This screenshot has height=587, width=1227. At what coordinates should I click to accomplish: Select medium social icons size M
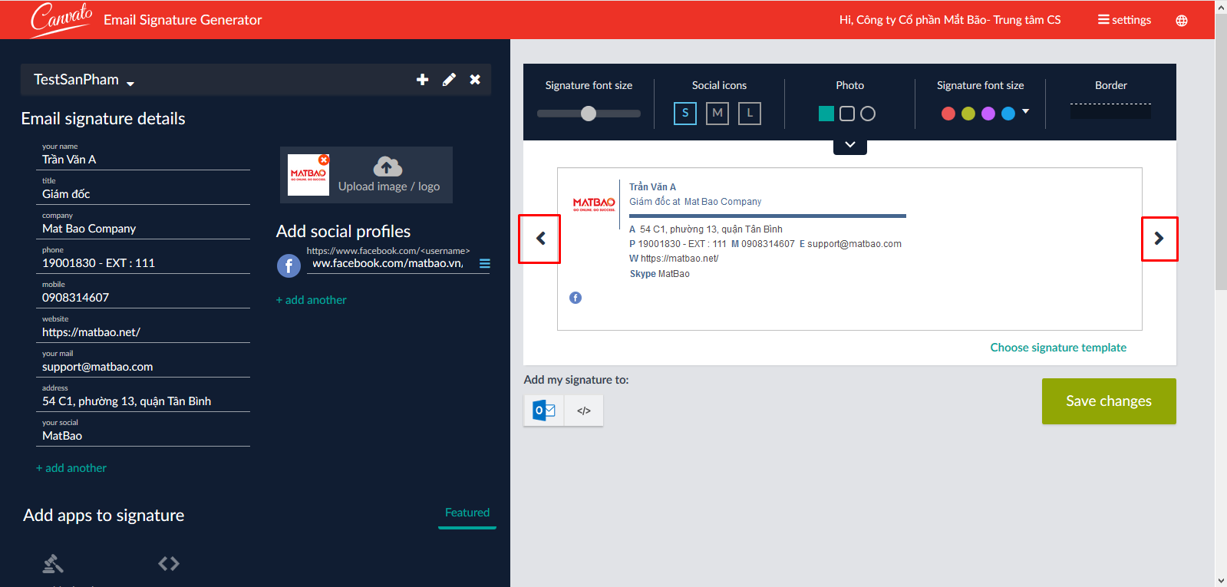(x=717, y=114)
